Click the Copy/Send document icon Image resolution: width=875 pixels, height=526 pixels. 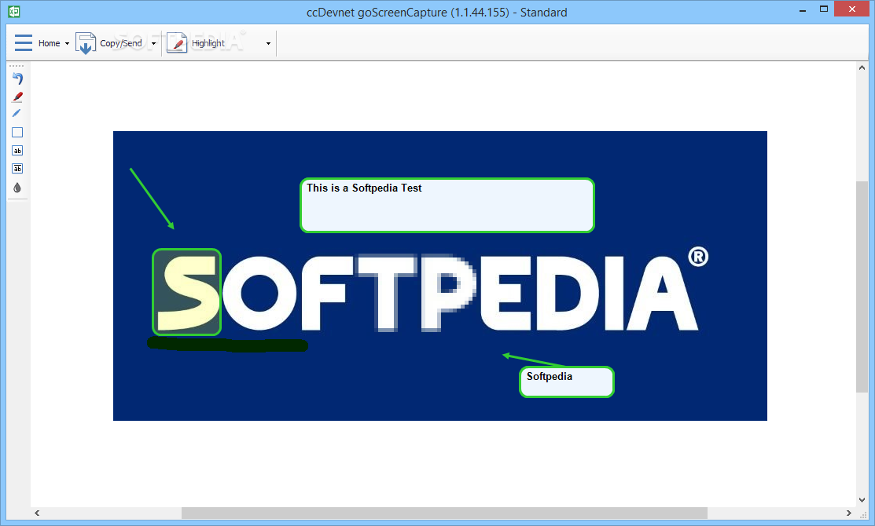(86, 43)
